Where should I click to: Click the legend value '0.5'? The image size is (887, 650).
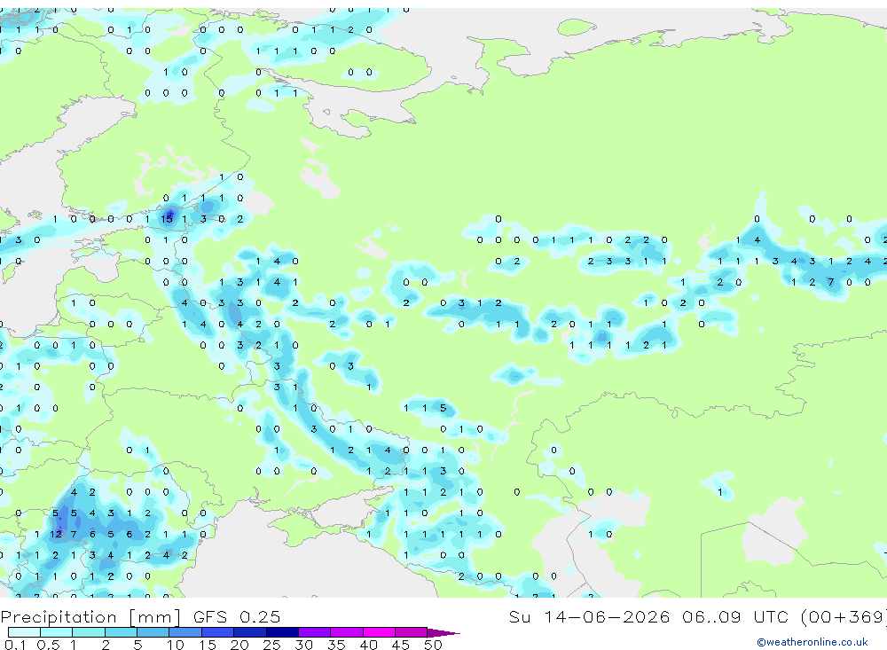click(48, 645)
